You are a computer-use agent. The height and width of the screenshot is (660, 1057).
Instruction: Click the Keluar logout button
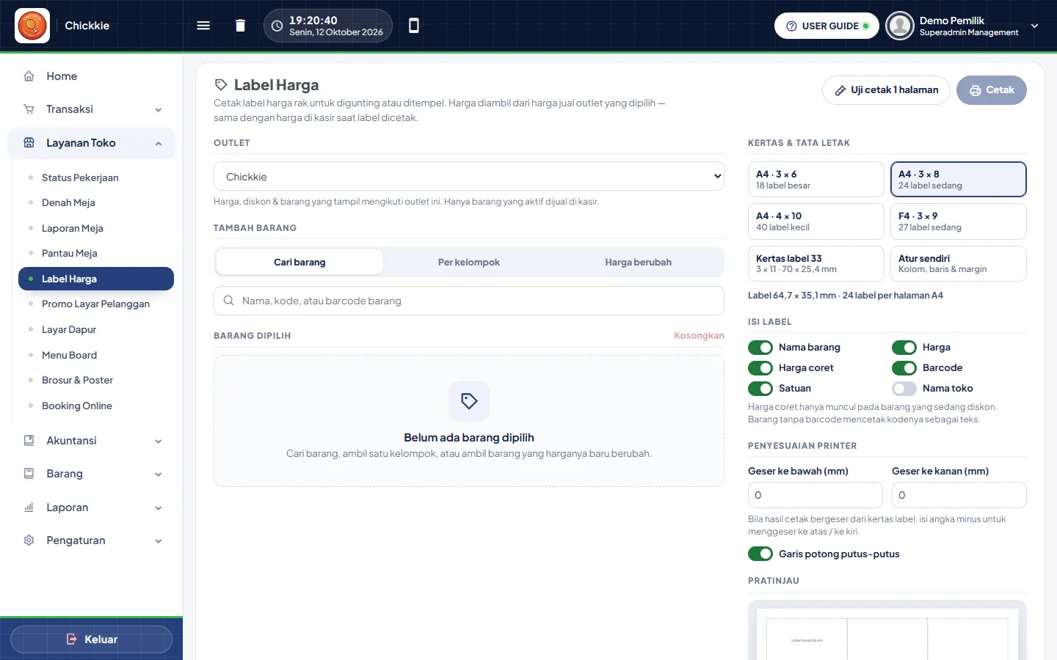91,639
